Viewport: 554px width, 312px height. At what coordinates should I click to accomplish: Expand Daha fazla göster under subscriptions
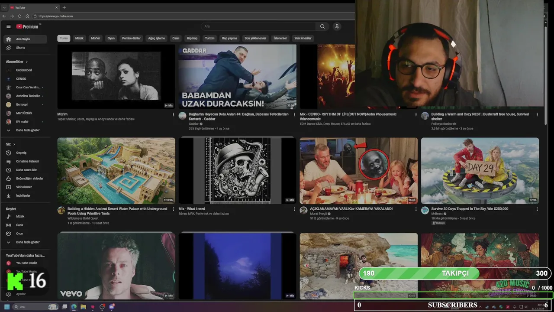26,130
